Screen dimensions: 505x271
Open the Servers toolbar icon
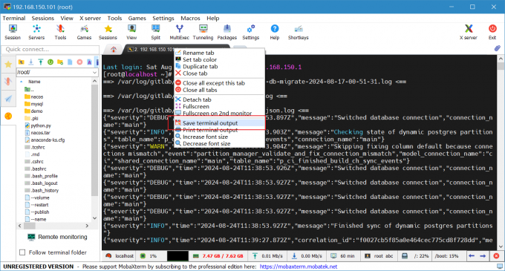point(36,32)
